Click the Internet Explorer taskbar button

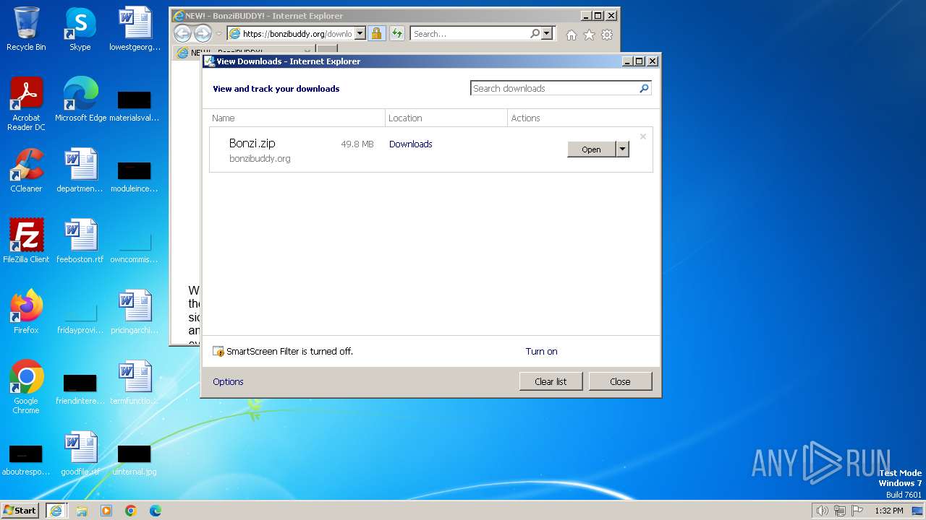56,510
